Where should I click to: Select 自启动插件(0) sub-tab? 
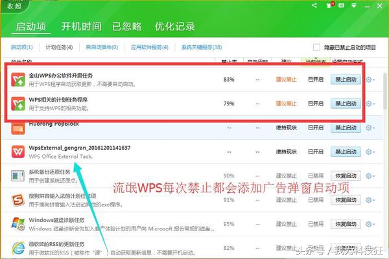102,47
